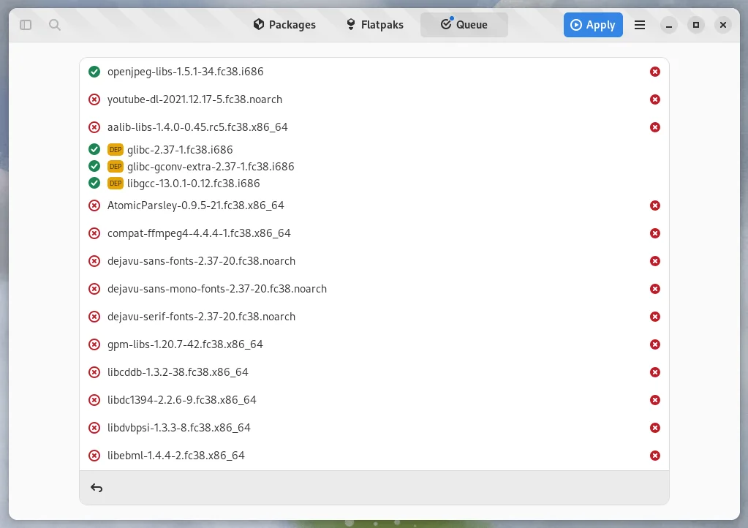The width and height of the screenshot is (748, 528).
Task: Remove gpm-libs from the queue
Action: tap(655, 344)
